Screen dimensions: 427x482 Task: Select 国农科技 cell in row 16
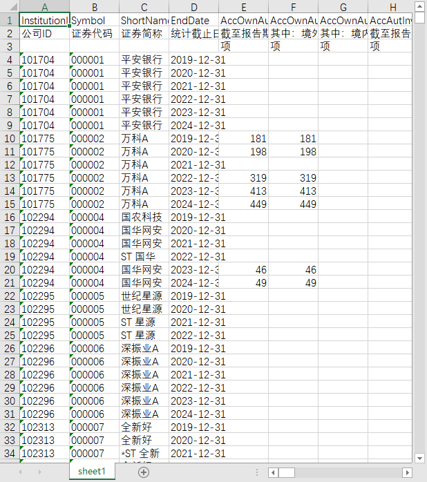click(x=144, y=217)
